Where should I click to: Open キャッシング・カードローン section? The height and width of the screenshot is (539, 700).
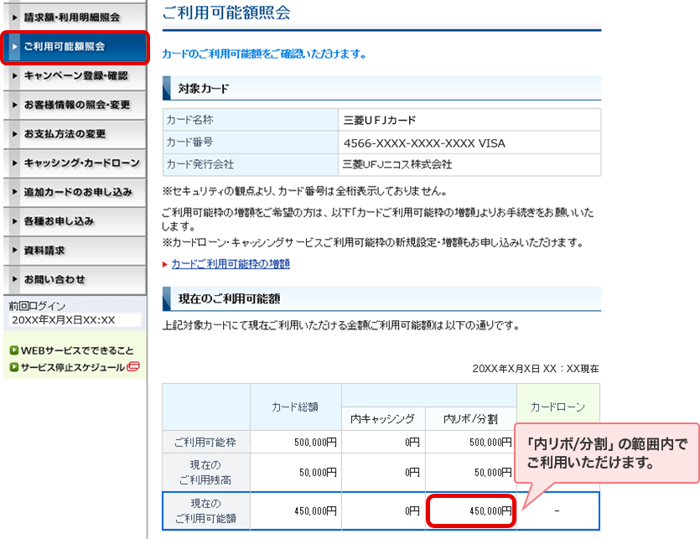click(81, 163)
